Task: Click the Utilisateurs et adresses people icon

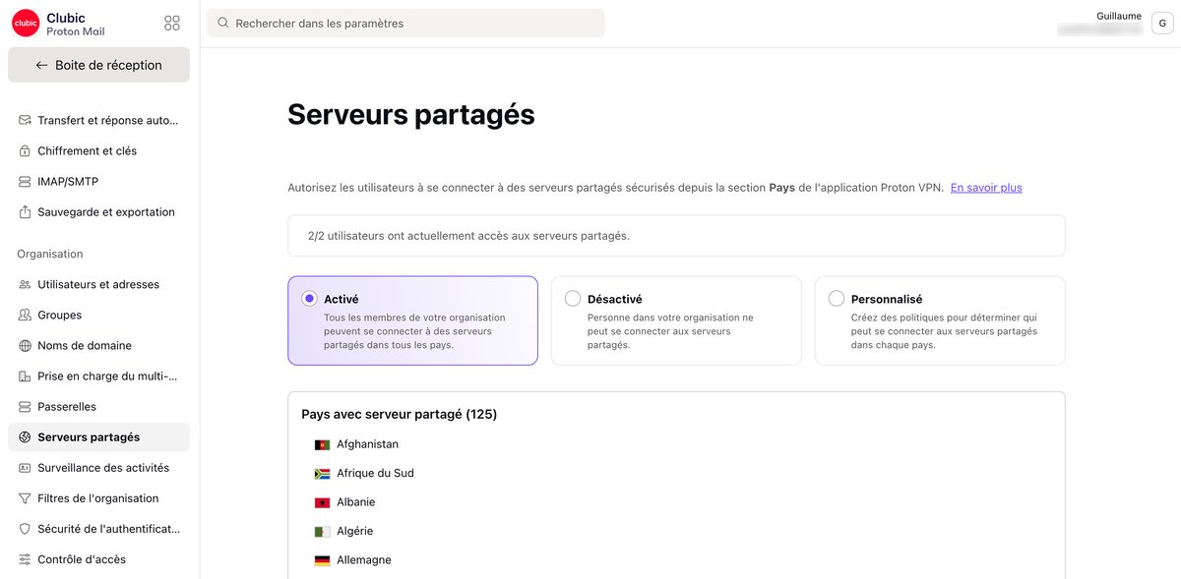Action: [25, 284]
